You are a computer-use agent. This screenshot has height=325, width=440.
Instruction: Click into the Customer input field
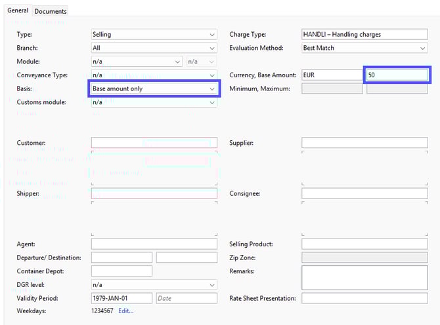click(154, 143)
